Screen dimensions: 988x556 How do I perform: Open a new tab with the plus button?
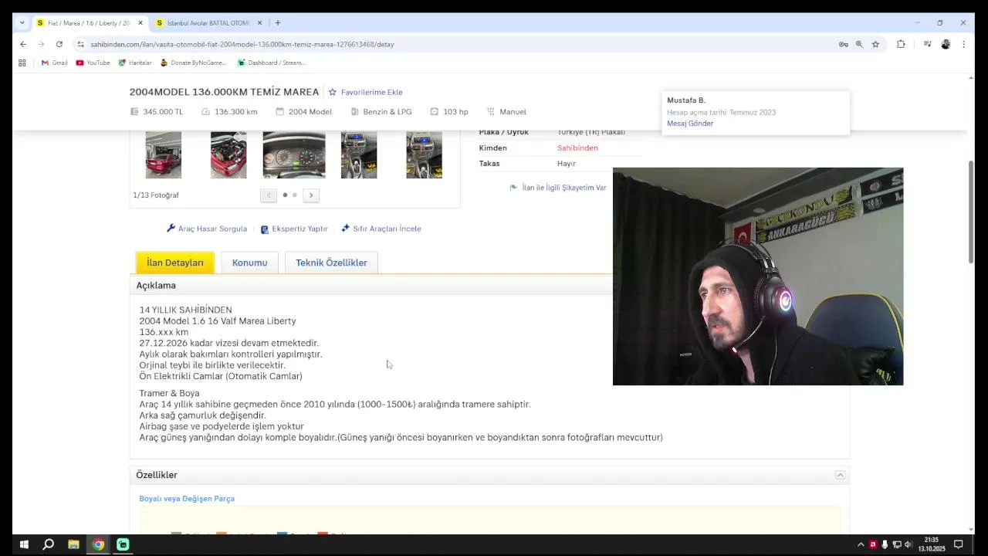pos(278,22)
